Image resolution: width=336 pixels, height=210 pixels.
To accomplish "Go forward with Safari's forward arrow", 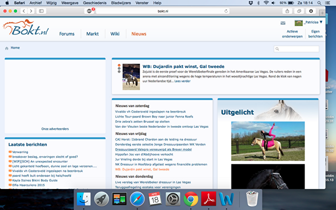I will click(31, 11).
